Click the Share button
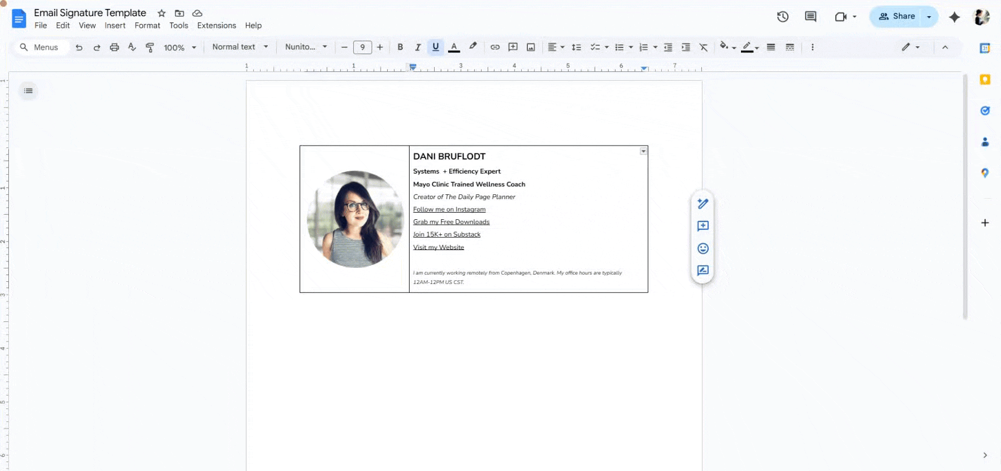The height and width of the screenshot is (471, 1001). coord(897,17)
